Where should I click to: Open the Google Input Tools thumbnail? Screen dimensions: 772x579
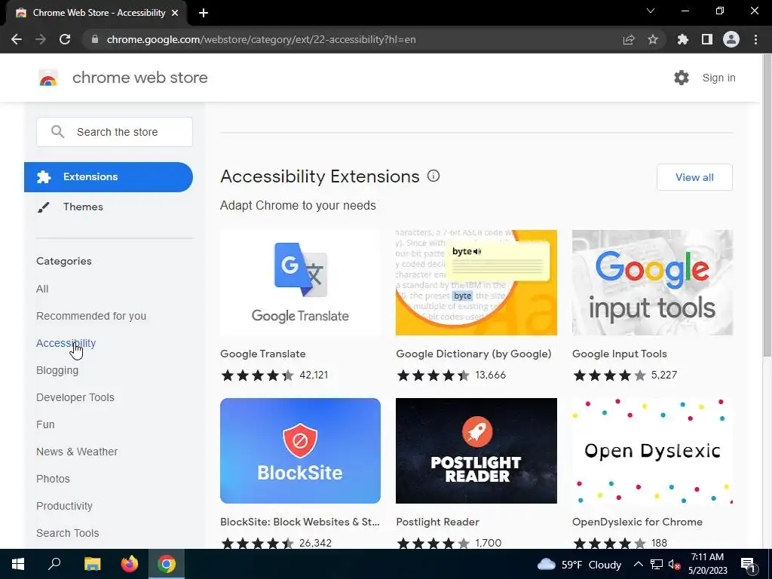652,283
